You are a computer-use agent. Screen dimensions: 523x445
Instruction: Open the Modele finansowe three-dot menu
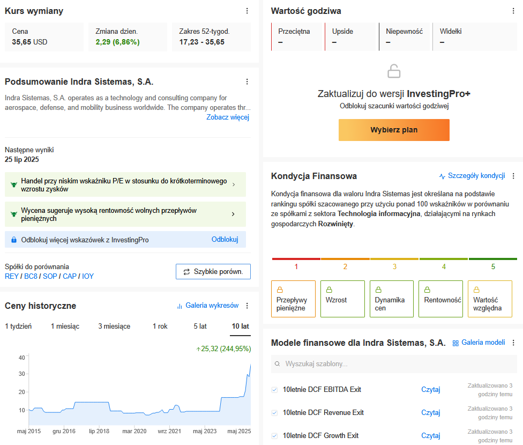[x=513, y=343]
